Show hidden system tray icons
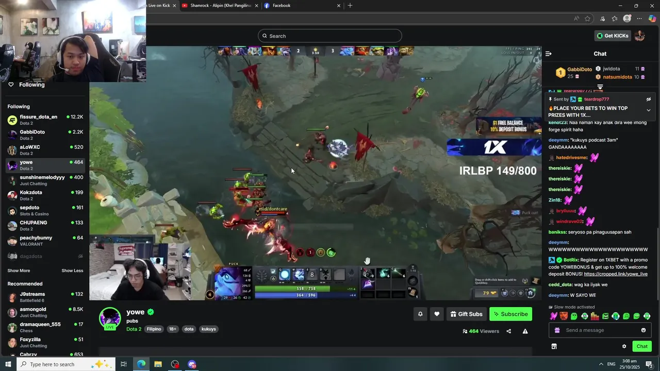 [x=601, y=364]
